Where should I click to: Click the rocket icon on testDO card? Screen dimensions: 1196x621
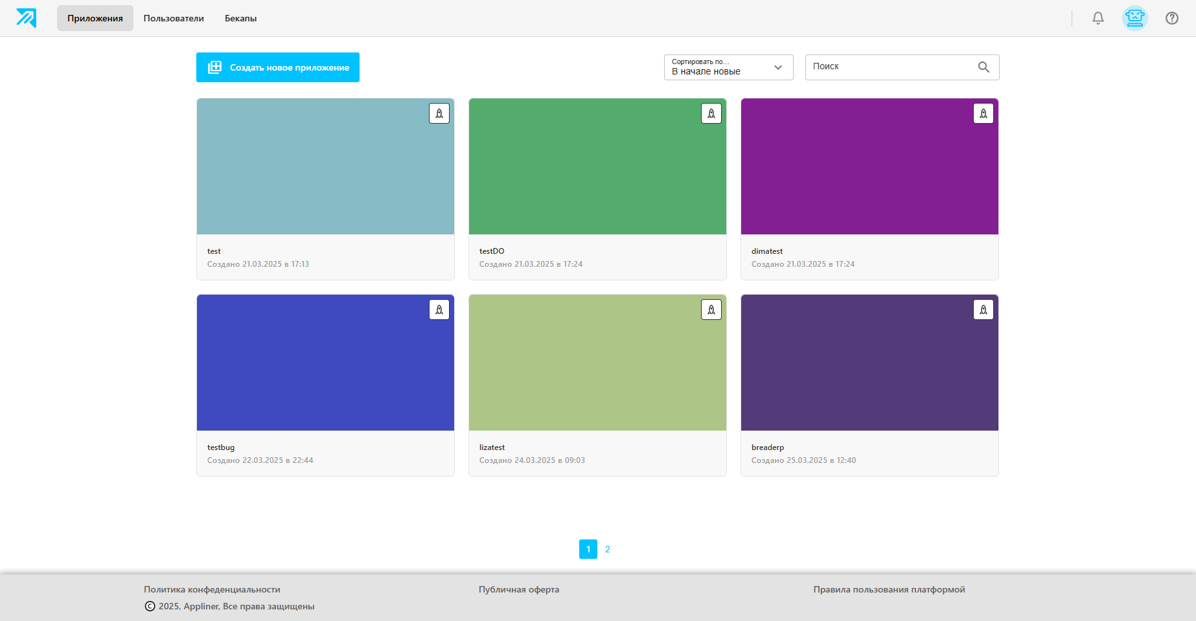[711, 113]
